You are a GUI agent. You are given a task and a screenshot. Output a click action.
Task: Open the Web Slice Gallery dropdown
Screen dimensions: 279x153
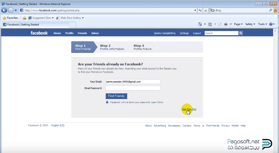pyautogui.click(x=70, y=18)
